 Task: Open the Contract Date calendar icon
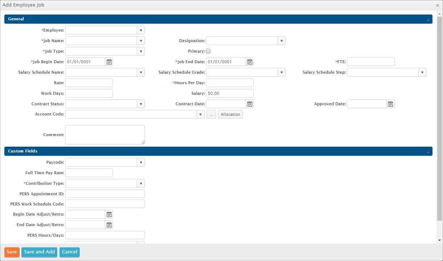point(250,104)
